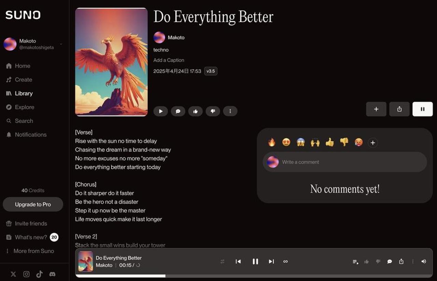The height and width of the screenshot is (281, 437).
Task: Open the Create page in the sidebar
Action: pos(23,79)
